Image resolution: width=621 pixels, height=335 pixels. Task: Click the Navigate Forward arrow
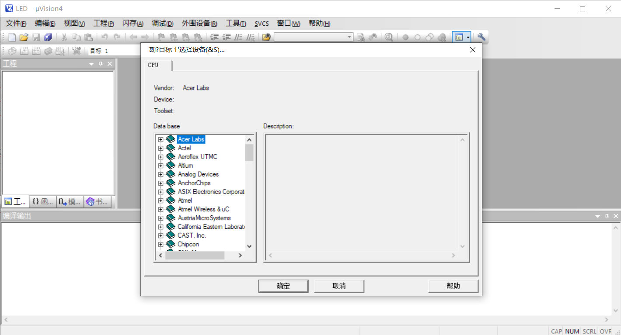coord(145,37)
